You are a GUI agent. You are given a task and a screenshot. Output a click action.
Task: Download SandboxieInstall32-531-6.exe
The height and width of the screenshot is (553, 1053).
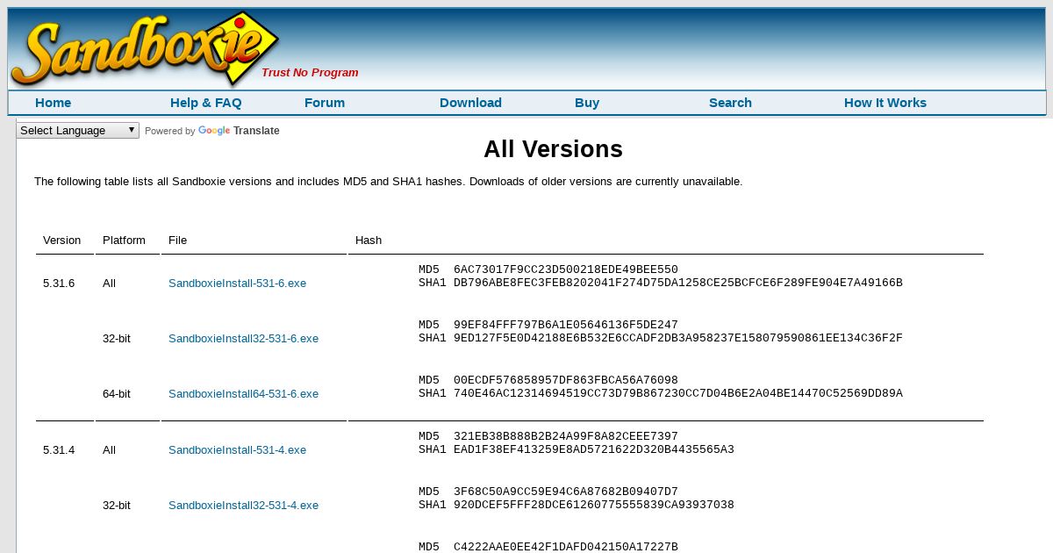[x=243, y=339]
